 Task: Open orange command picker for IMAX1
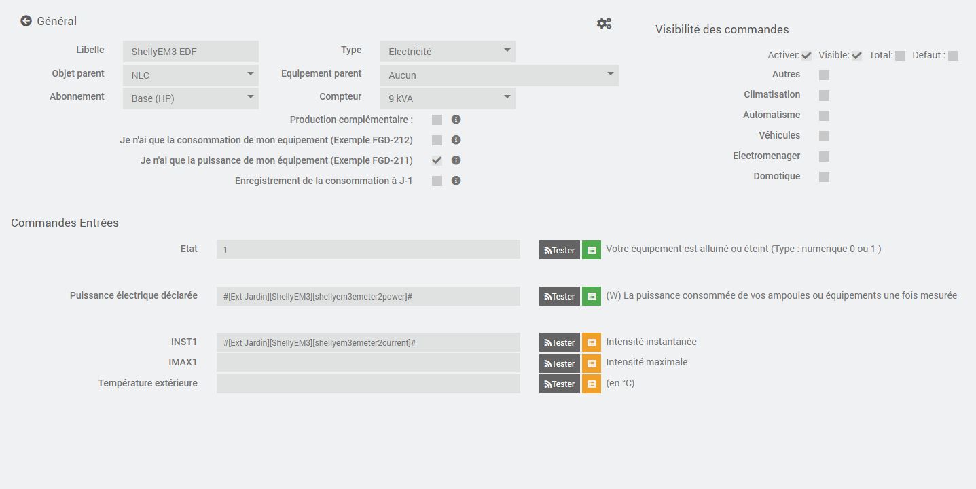(592, 363)
